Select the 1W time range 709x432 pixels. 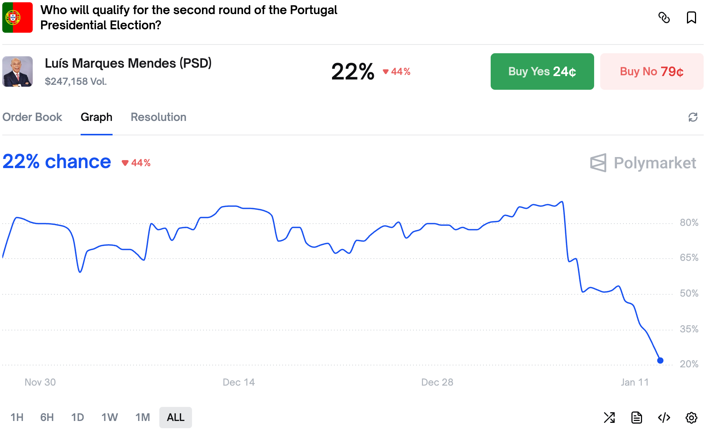point(110,418)
